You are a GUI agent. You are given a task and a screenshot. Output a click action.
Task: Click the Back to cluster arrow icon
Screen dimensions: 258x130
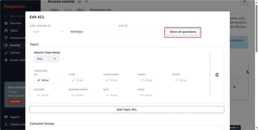pyautogui.click(x=6, y=16)
